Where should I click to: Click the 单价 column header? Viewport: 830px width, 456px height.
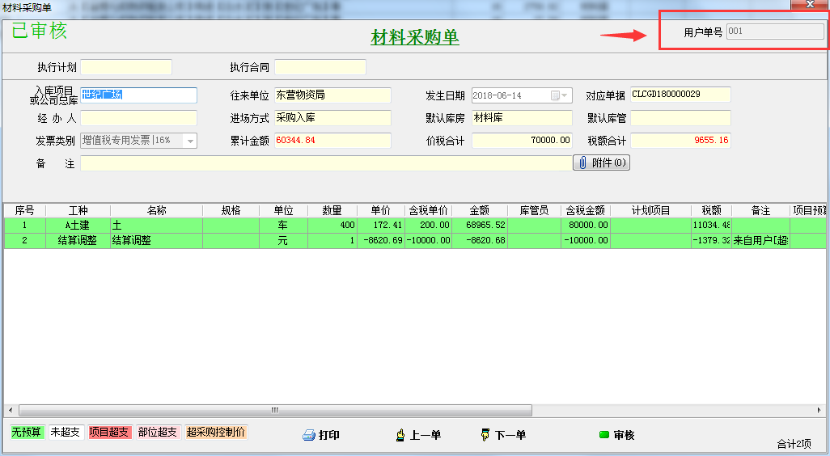click(380, 210)
